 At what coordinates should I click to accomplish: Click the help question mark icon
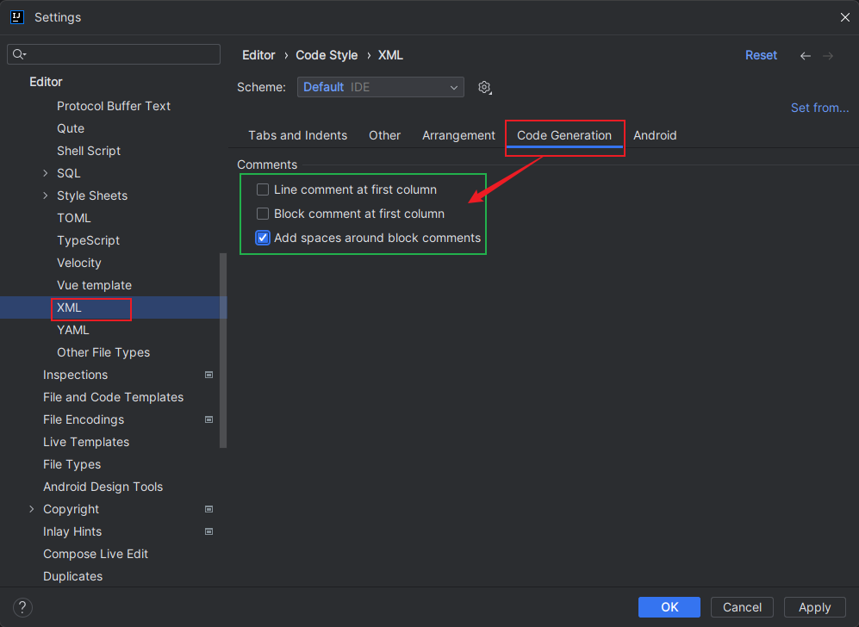point(22,607)
